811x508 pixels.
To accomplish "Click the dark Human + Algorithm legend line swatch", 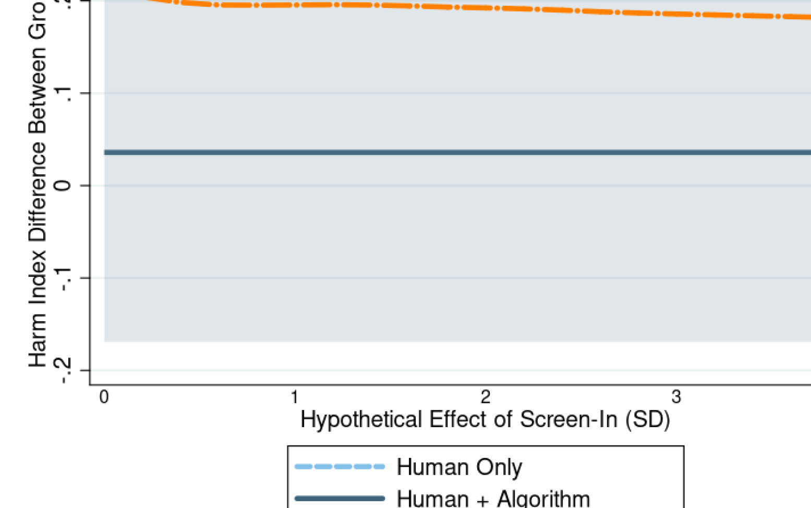I will point(340,499).
